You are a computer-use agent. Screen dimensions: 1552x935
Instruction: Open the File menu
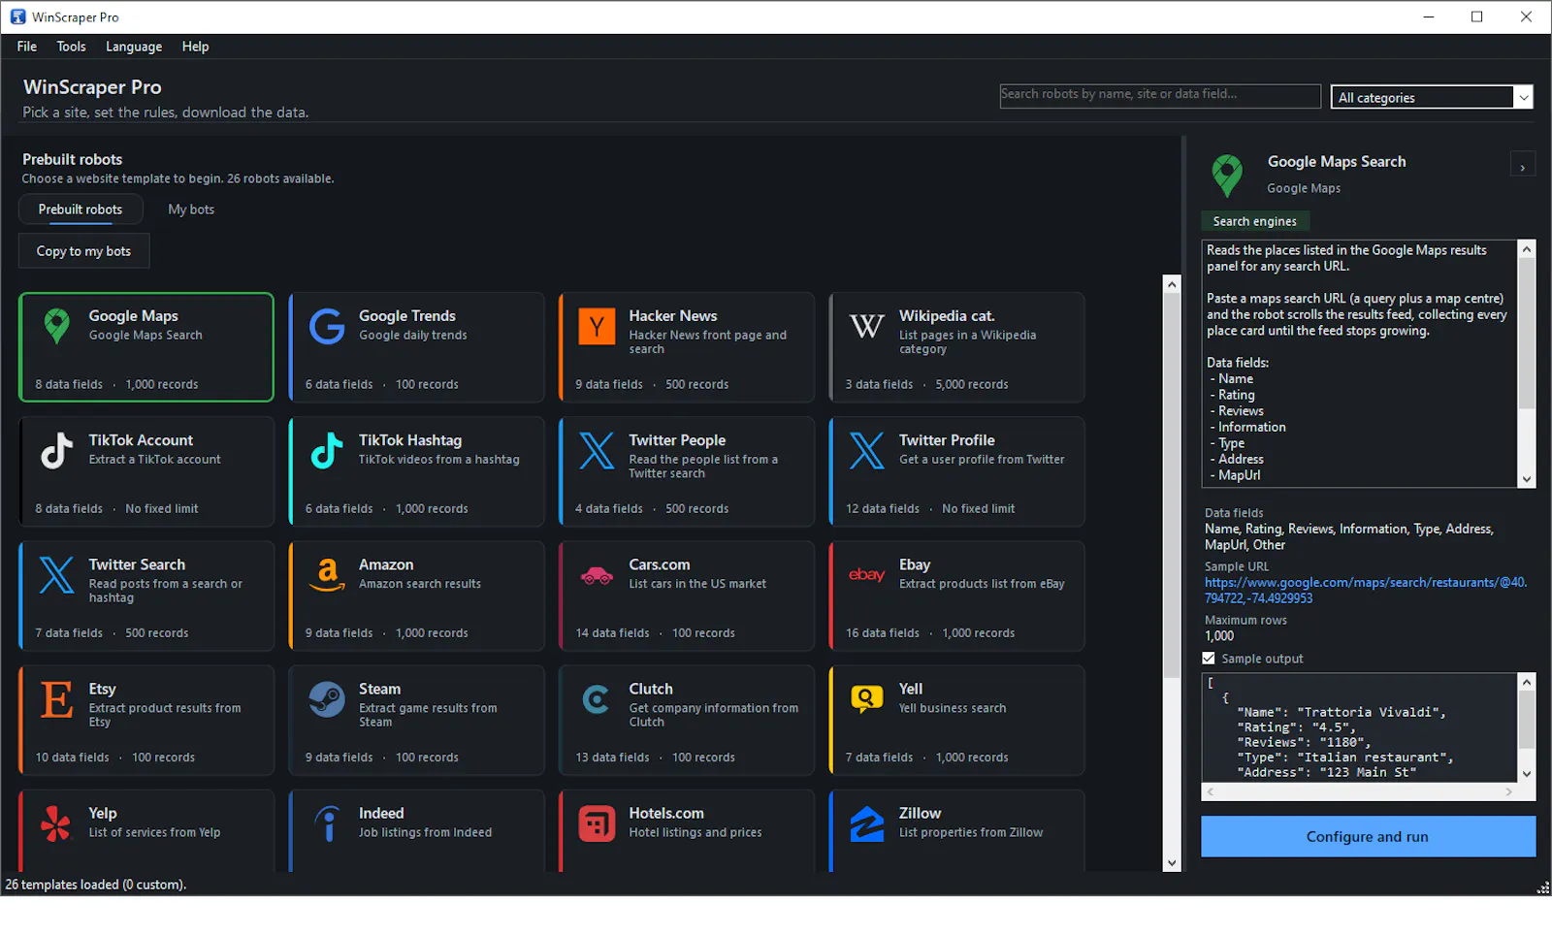click(x=27, y=47)
